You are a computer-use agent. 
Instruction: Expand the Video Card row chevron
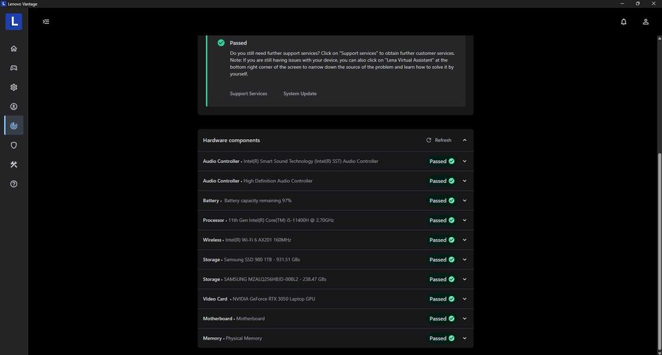point(465,299)
